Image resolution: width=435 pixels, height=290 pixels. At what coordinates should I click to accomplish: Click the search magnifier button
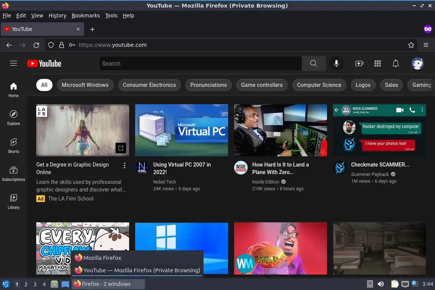click(313, 63)
